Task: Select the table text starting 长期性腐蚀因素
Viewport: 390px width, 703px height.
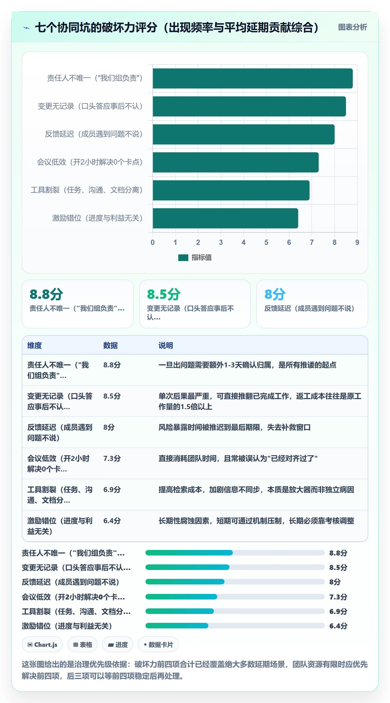Action: click(x=256, y=521)
